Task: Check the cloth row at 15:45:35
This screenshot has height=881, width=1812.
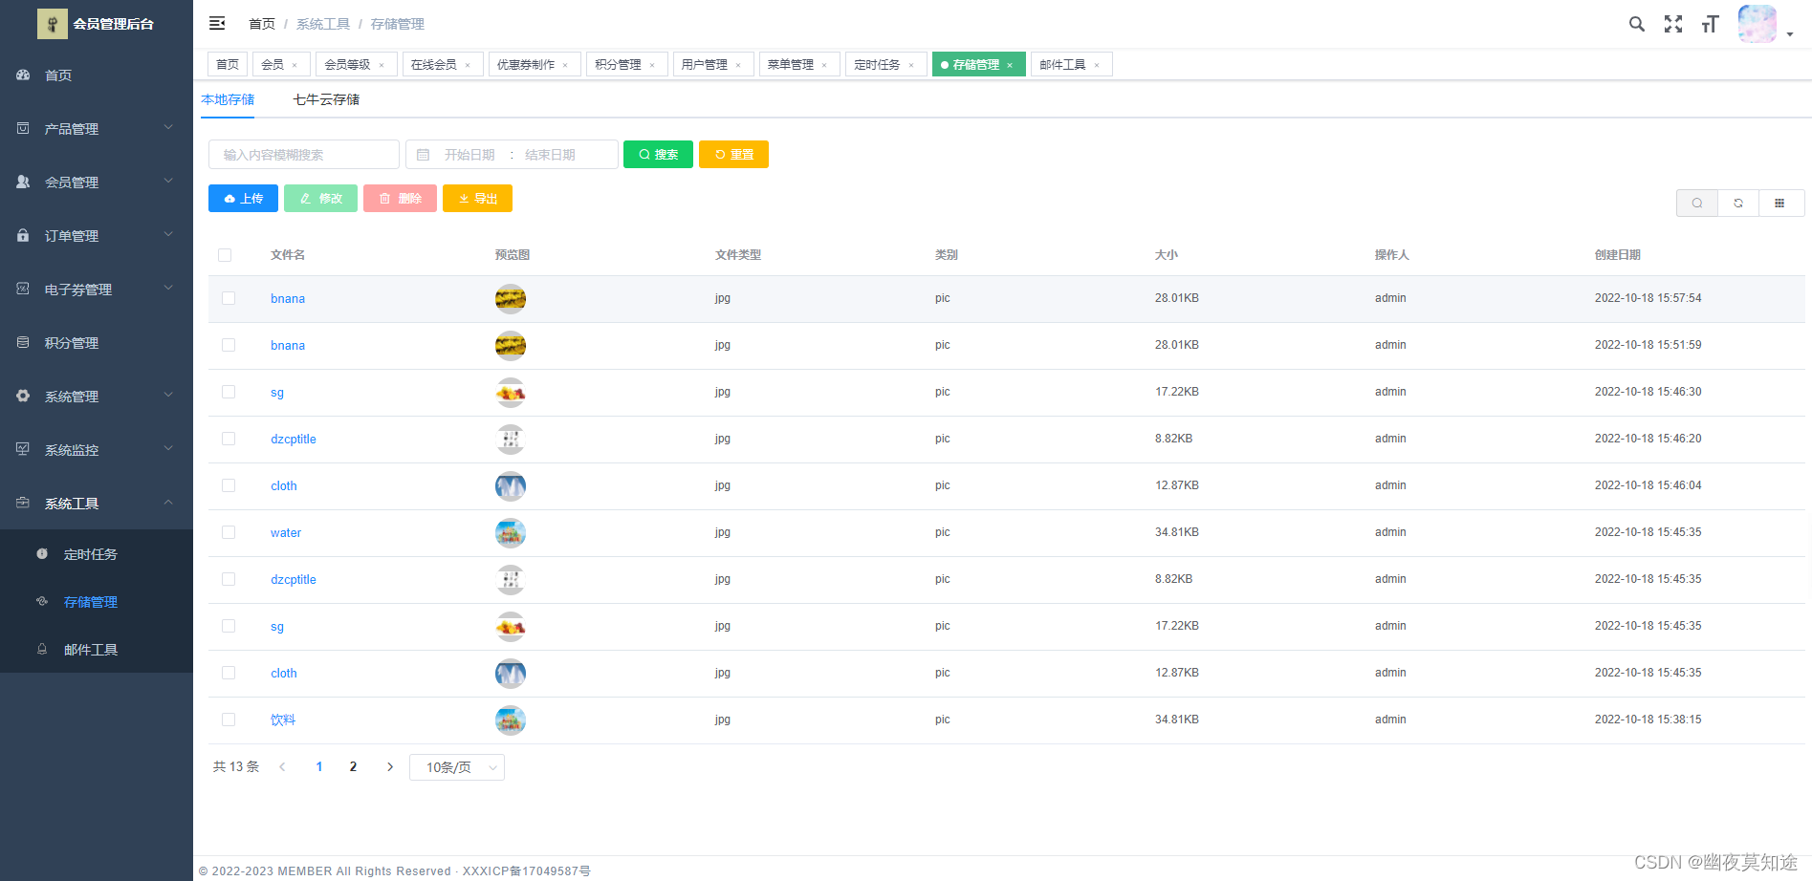Action: tap(229, 673)
